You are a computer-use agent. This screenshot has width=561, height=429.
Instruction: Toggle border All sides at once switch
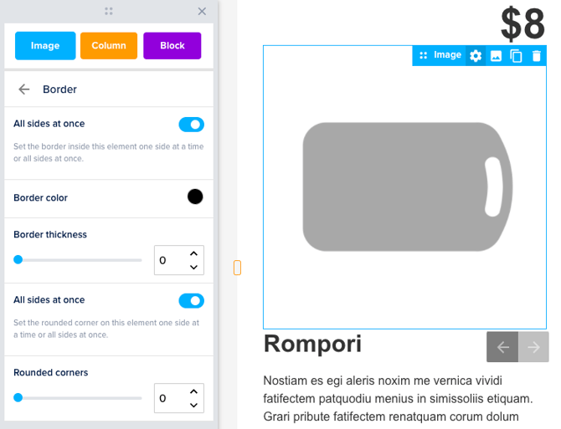pos(192,125)
